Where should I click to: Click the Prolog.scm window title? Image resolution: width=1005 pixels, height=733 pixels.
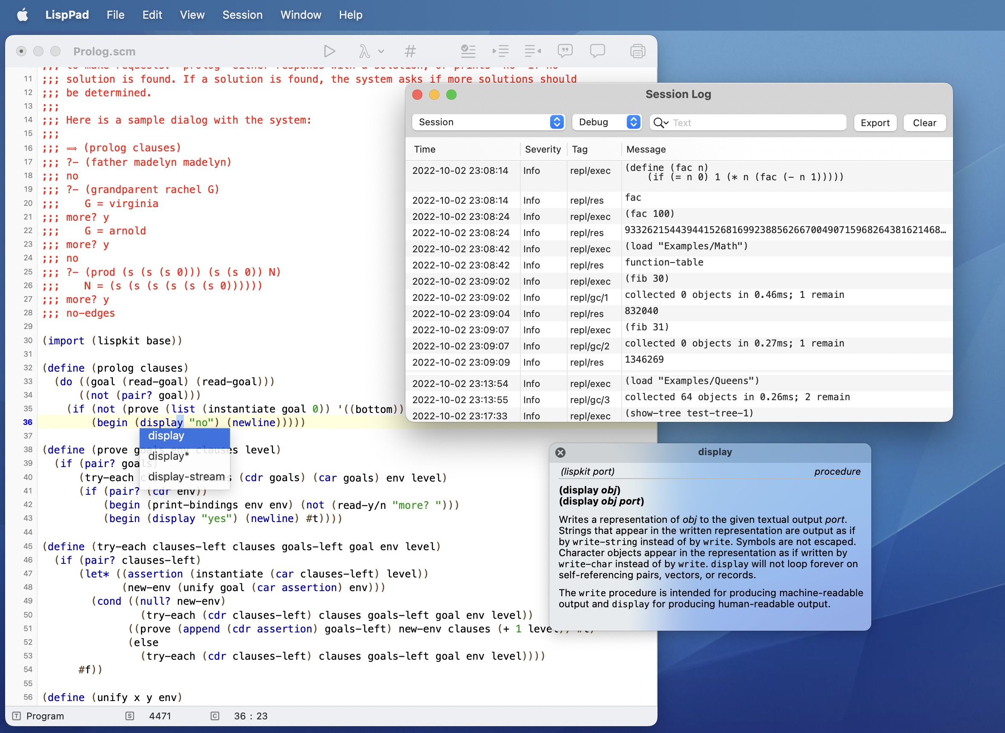pos(104,52)
